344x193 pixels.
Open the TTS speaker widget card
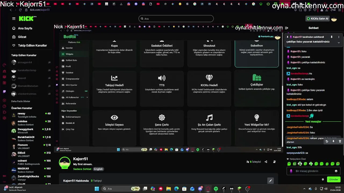(162, 88)
